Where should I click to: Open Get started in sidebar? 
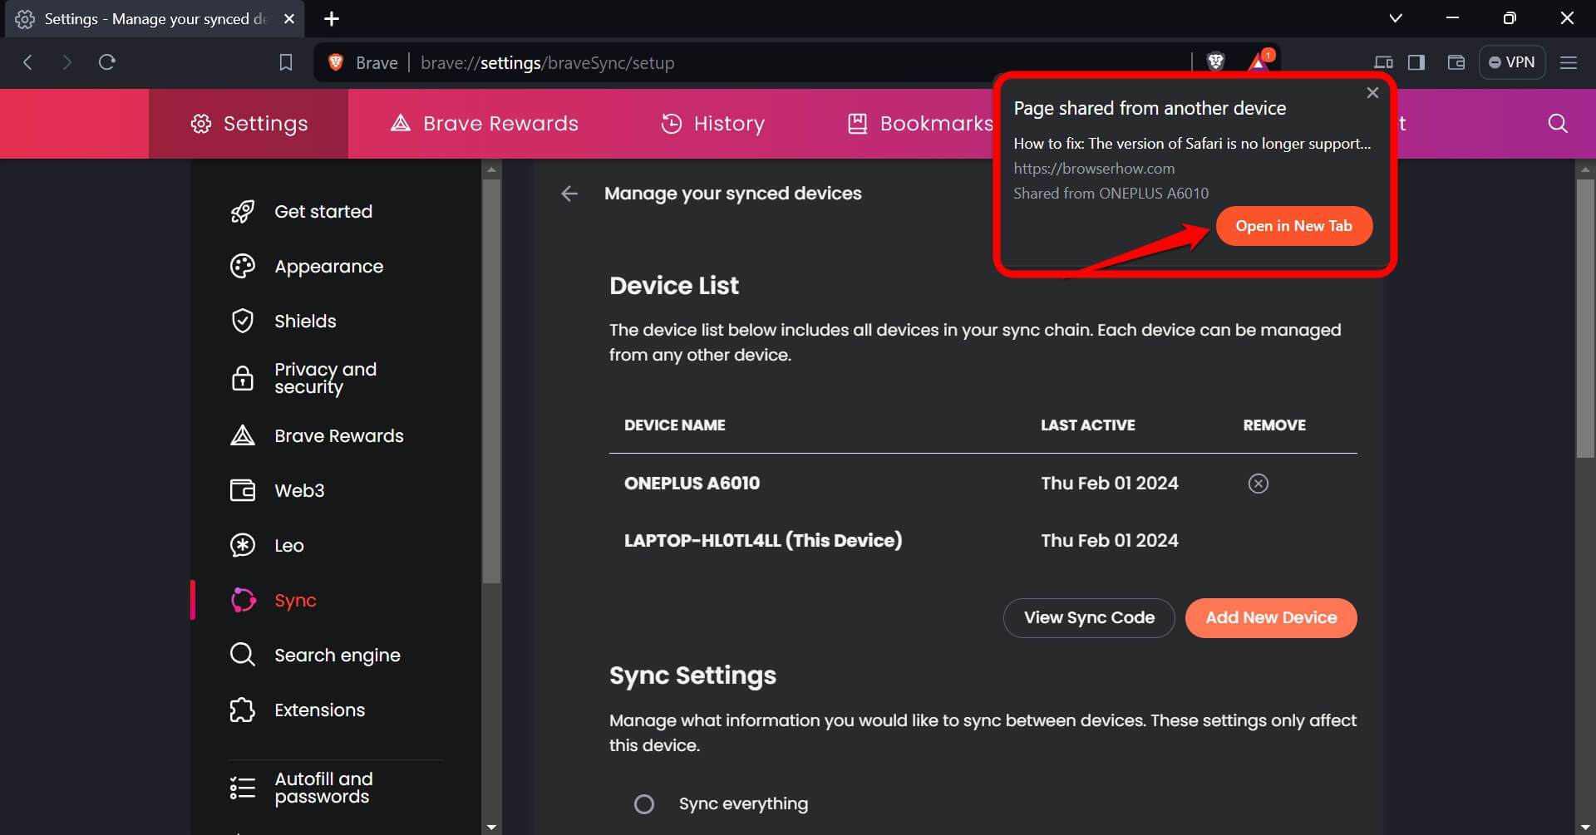323,212
